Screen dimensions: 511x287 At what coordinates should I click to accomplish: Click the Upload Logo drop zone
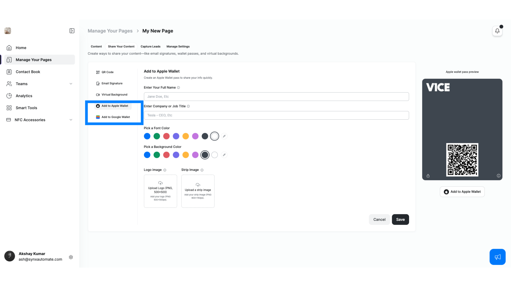(x=160, y=191)
